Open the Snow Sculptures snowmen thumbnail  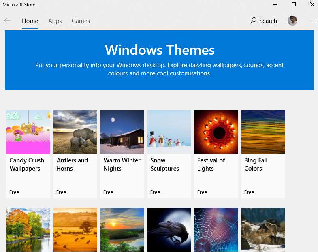pos(169,132)
